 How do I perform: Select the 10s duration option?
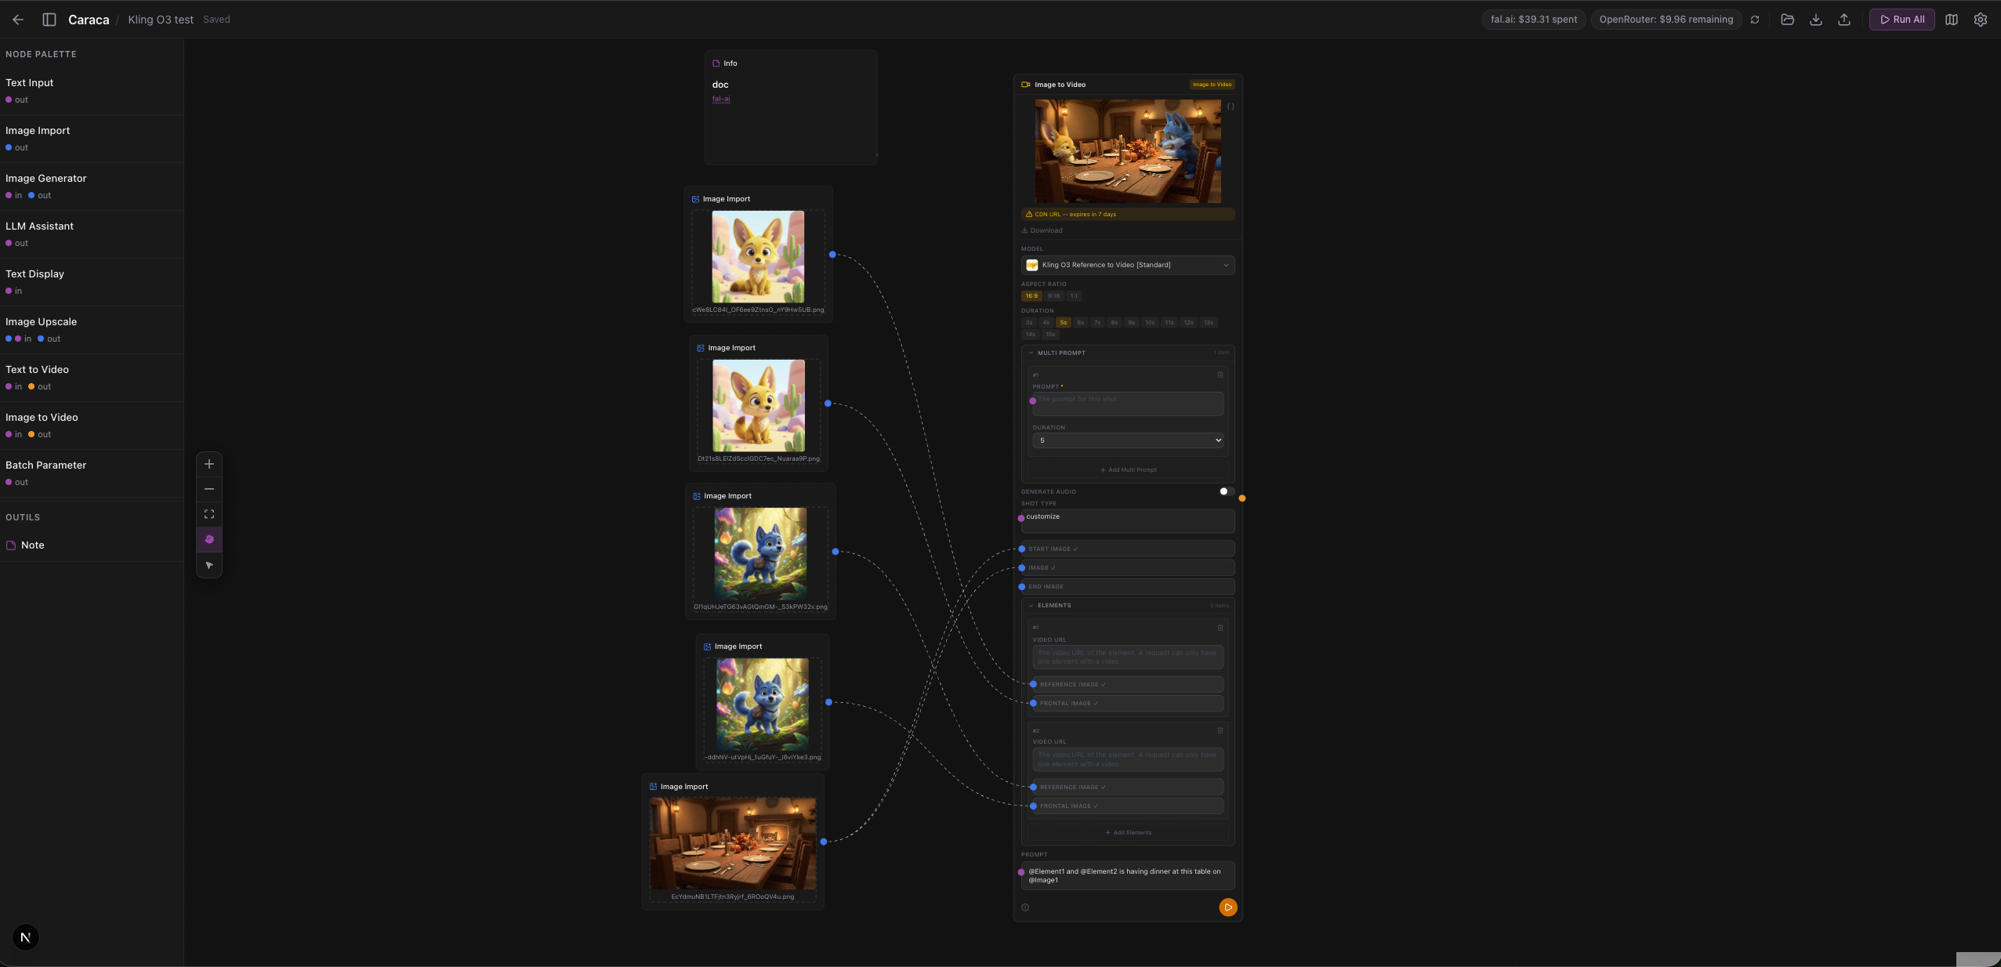(x=1149, y=322)
